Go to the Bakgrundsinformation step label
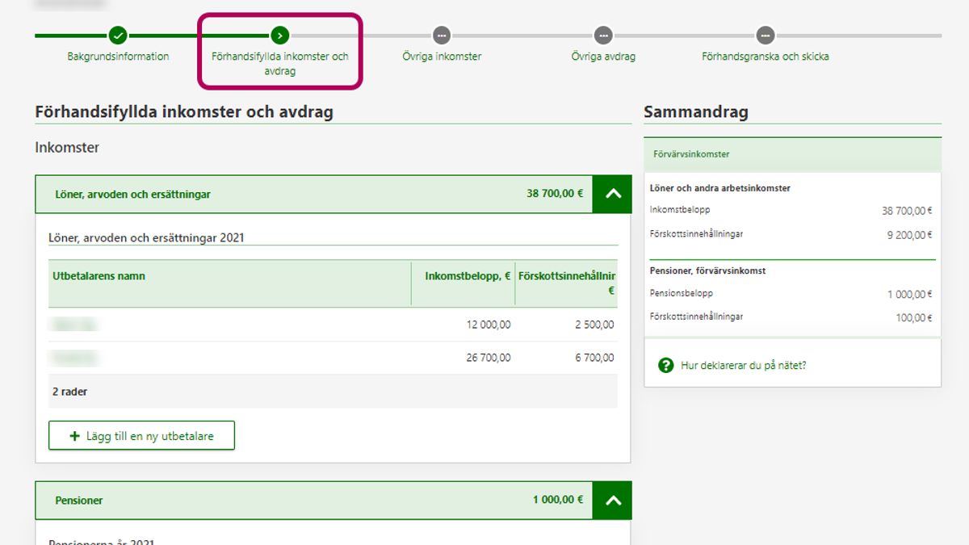The height and width of the screenshot is (545, 969). 118,57
